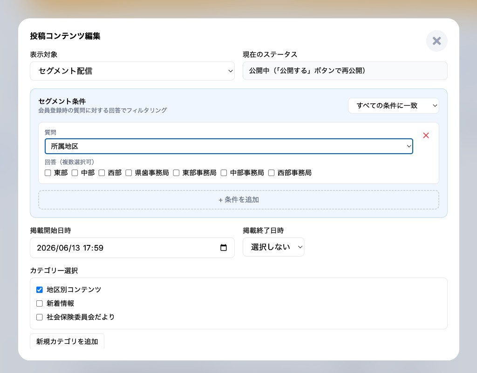Click the 掲載開始日時 date-time field
This screenshot has width=477, height=373.
[132, 248]
